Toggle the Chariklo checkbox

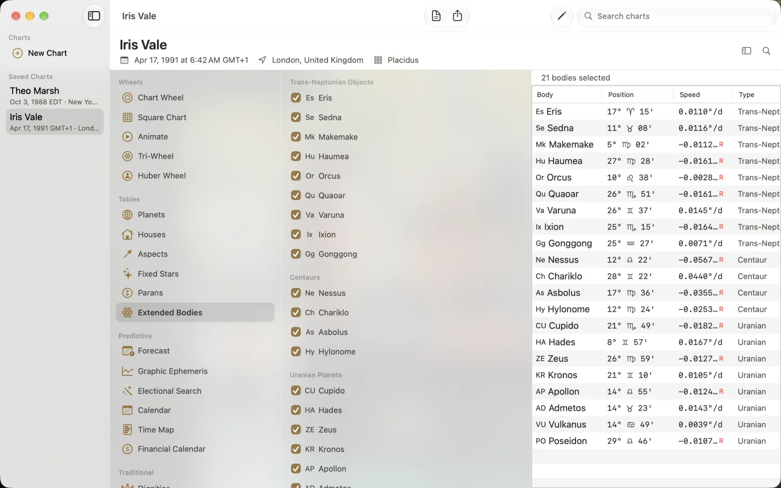pos(296,312)
